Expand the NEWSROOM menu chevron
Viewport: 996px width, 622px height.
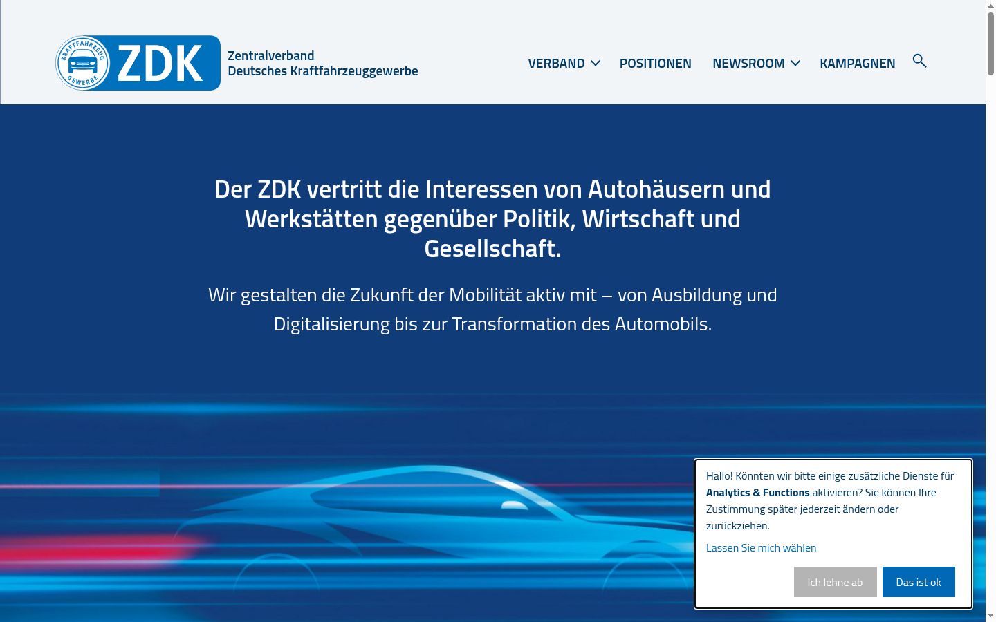tap(795, 63)
